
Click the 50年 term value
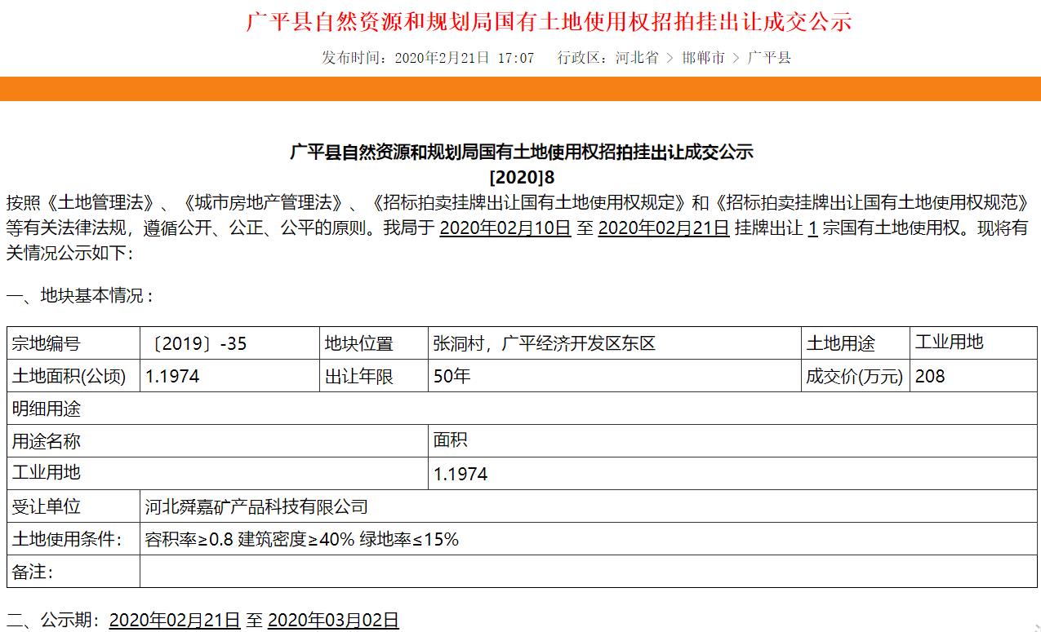coord(452,377)
